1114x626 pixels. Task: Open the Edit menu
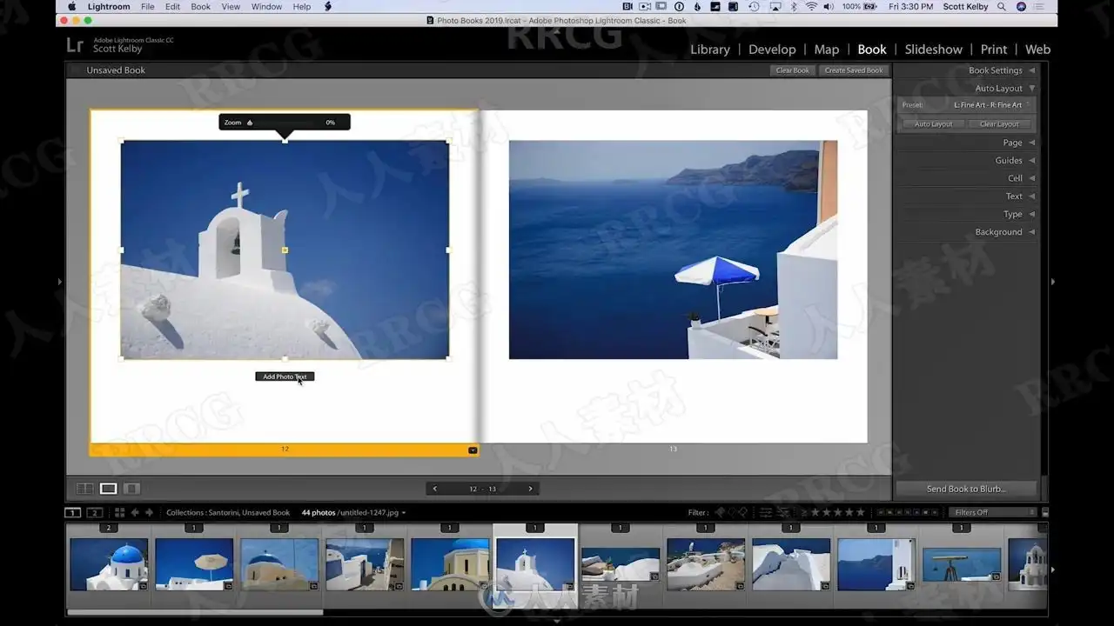point(173,7)
